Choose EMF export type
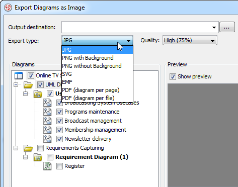The height and width of the screenshot is (187, 238). pos(97,82)
